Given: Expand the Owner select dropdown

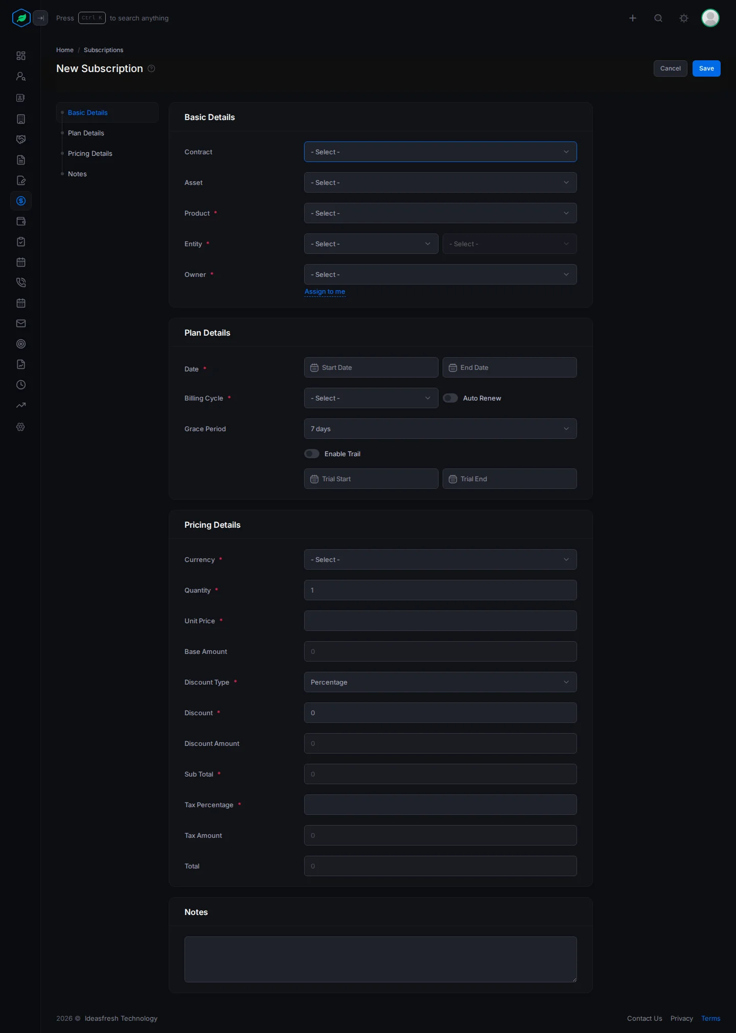Looking at the screenshot, I should click(x=441, y=274).
